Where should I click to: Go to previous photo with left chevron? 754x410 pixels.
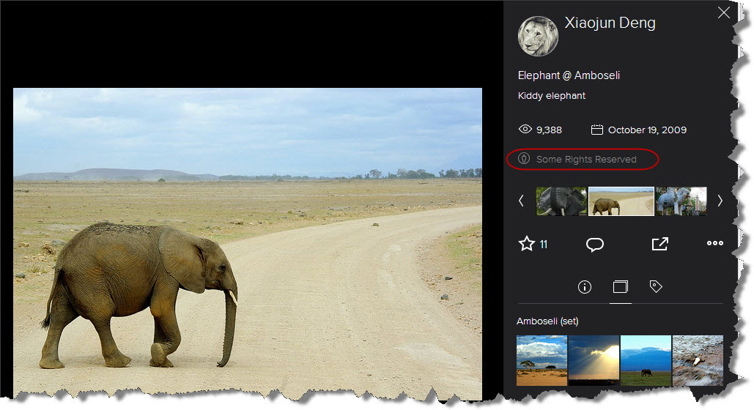point(521,201)
